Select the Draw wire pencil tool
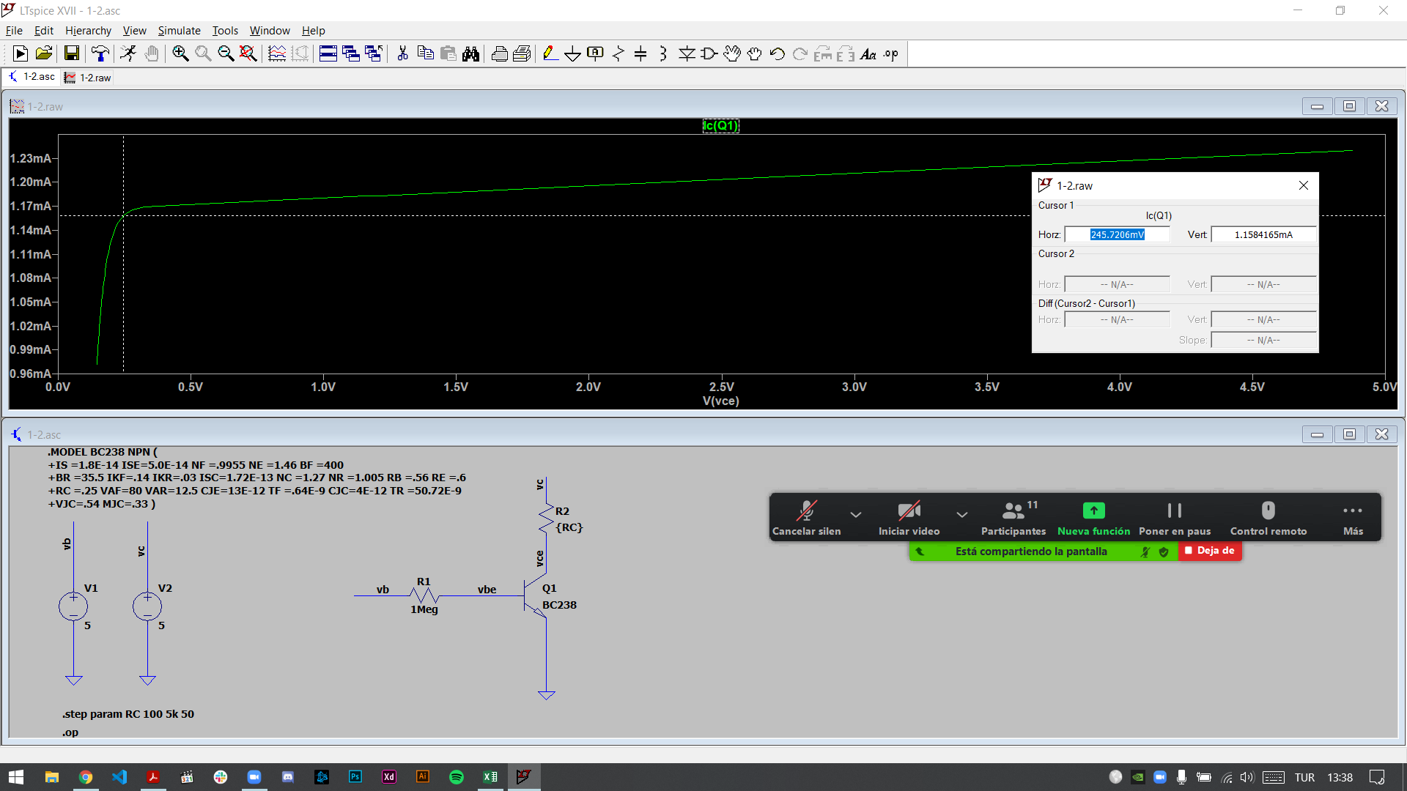Image resolution: width=1407 pixels, height=791 pixels. [550, 53]
